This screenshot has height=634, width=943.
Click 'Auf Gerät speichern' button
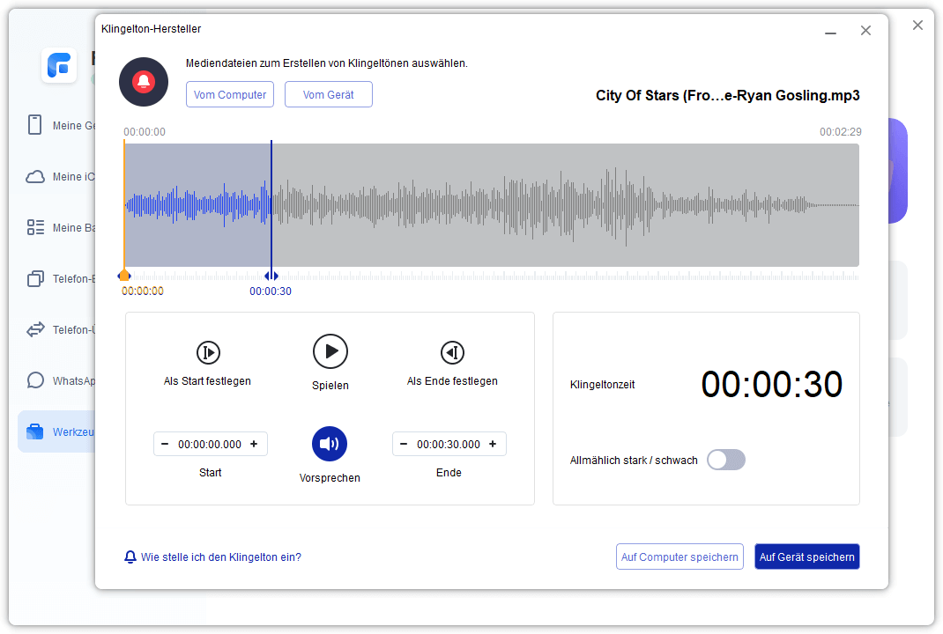(x=806, y=557)
